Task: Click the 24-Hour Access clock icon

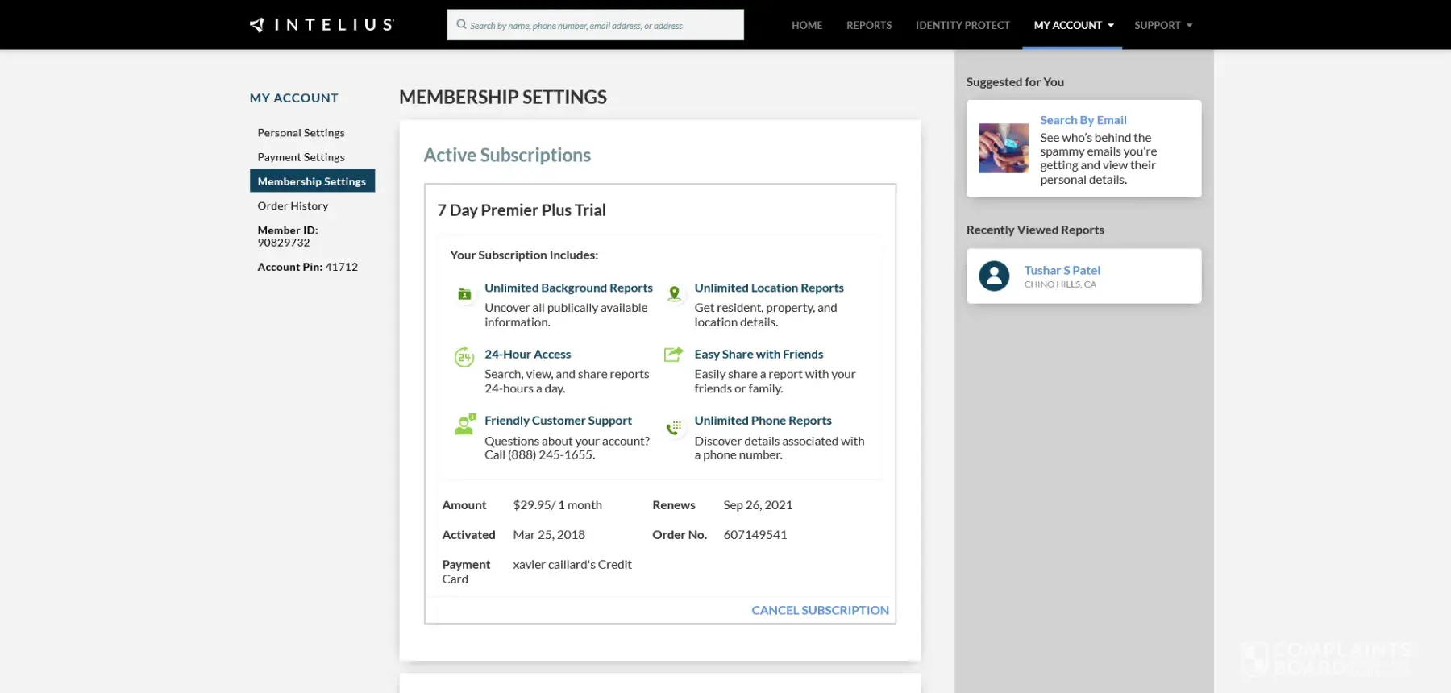Action: coord(464,357)
